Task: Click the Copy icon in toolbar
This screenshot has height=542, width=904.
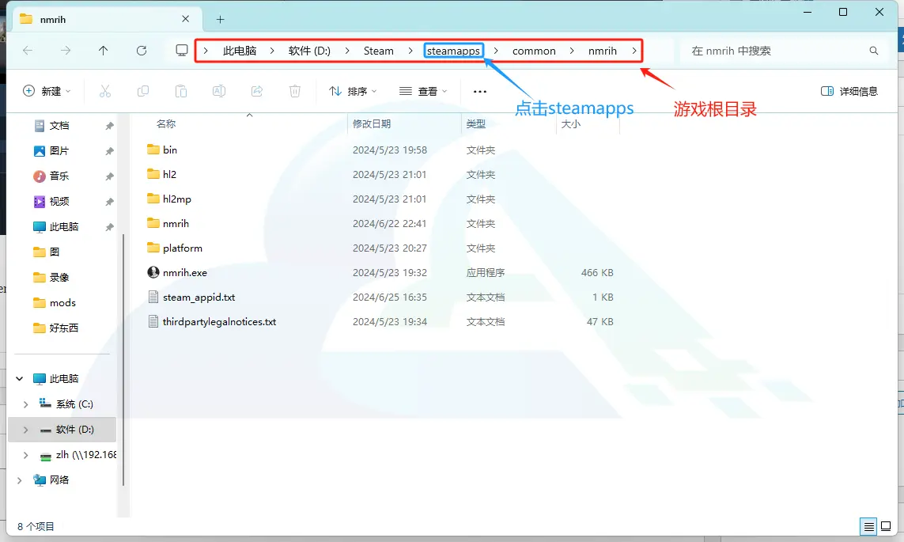Action: [x=143, y=91]
